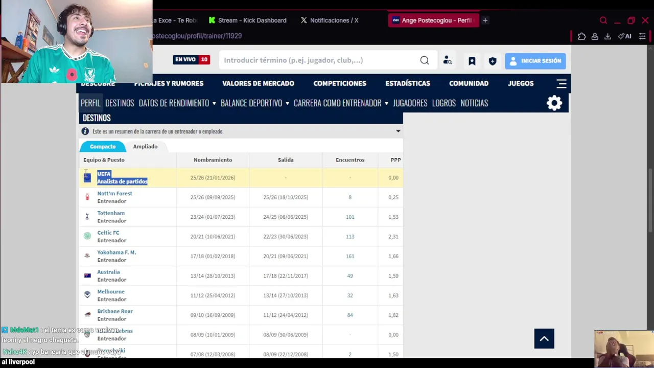Open Juegos menu

pyautogui.click(x=521, y=83)
